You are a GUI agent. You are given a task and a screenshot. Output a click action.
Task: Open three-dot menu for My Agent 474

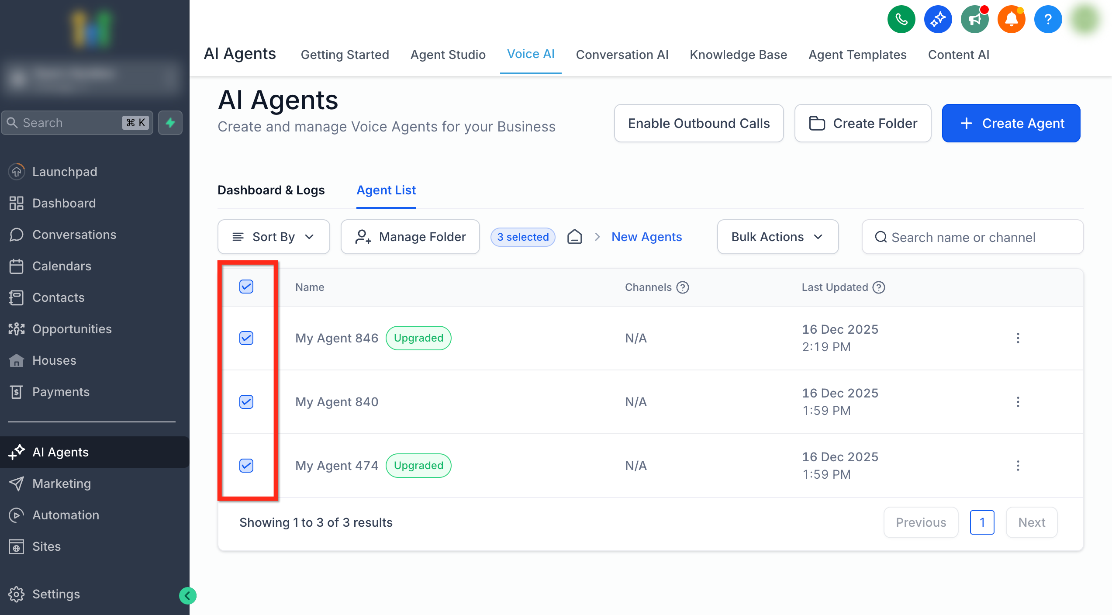(1018, 466)
